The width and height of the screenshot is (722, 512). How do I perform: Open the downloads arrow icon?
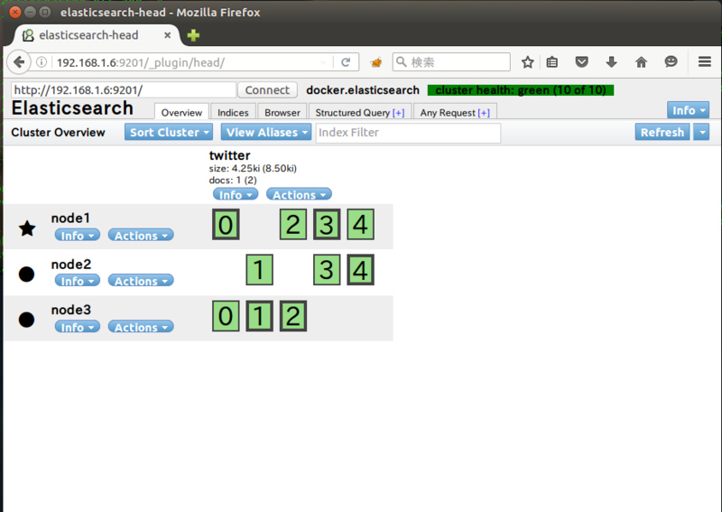click(611, 61)
